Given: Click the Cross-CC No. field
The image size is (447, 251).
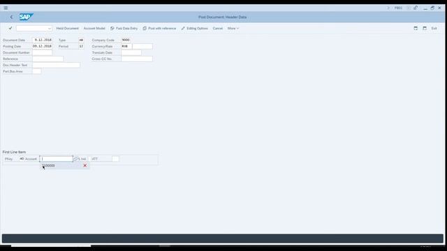Looking at the screenshot, I should pos(137,59).
